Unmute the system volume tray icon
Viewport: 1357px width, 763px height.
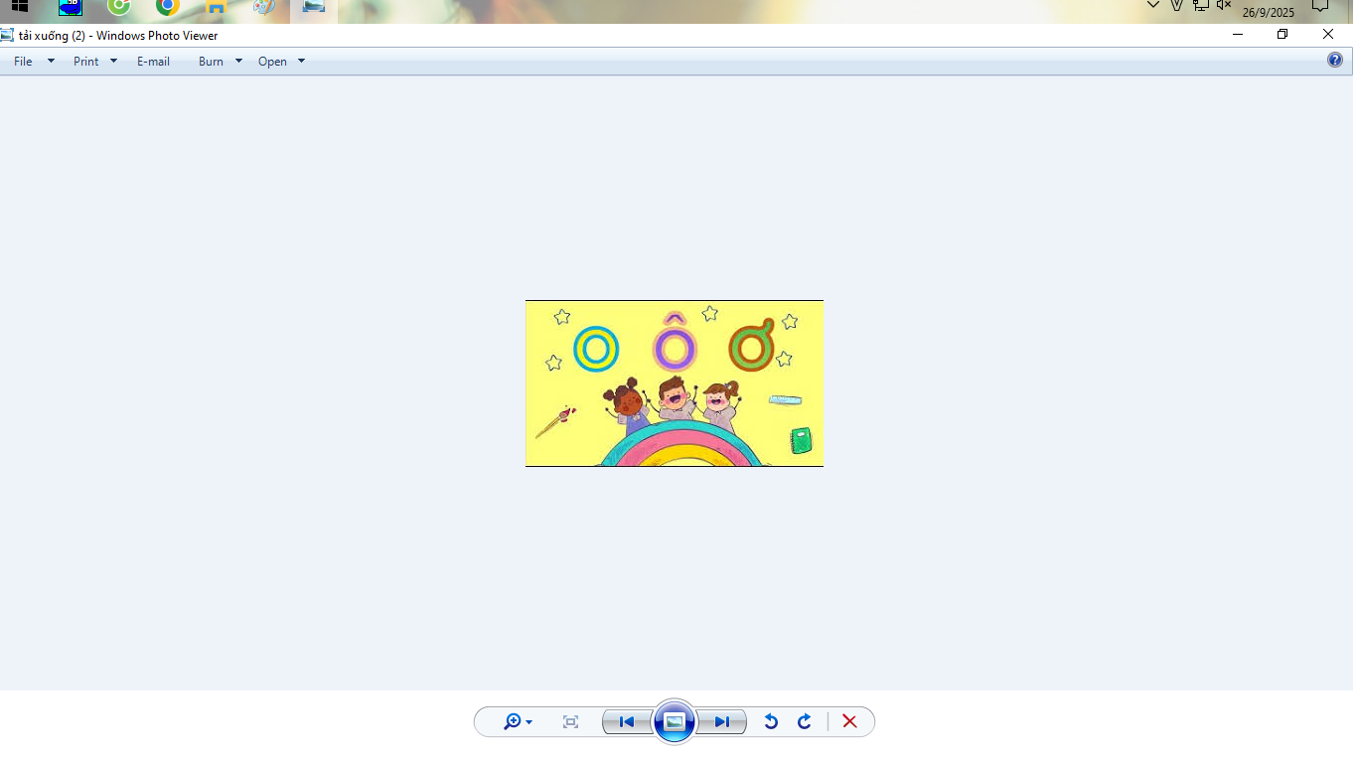pyautogui.click(x=1224, y=6)
